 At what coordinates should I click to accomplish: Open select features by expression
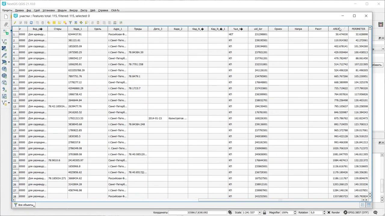pos(49,22)
